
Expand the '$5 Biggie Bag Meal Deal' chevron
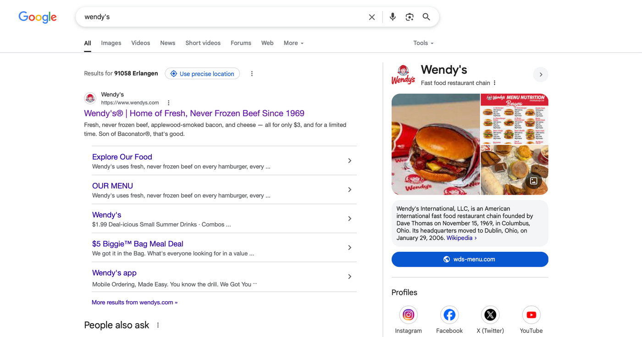(349, 248)
